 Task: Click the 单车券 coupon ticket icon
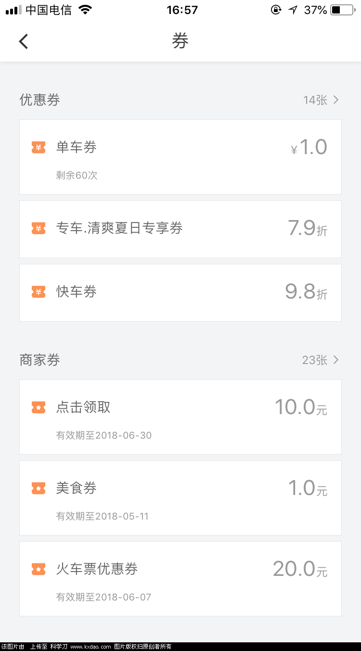point(39,147)
